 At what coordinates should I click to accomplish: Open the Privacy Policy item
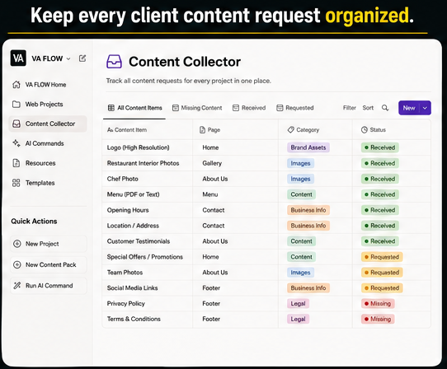pos(126,303)
